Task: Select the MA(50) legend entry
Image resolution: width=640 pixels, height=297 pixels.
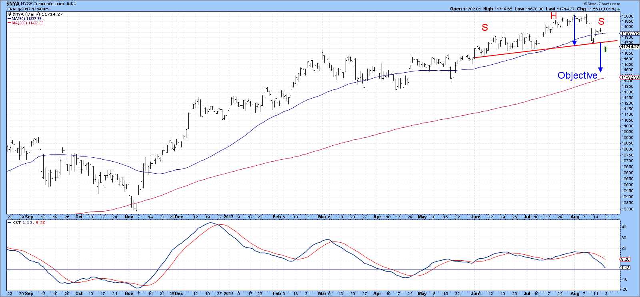Action: pyautogui.click(x=25, y=19)
